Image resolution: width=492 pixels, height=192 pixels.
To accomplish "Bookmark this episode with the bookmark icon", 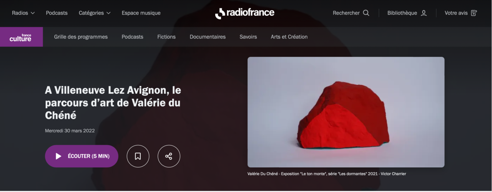I will tap(138, 156).
